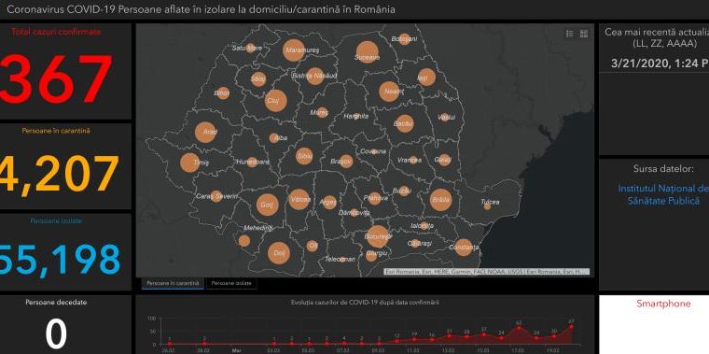Switch to Persoane în carantină tab
The height and width of the screenshot is (354, 709).
173,283
